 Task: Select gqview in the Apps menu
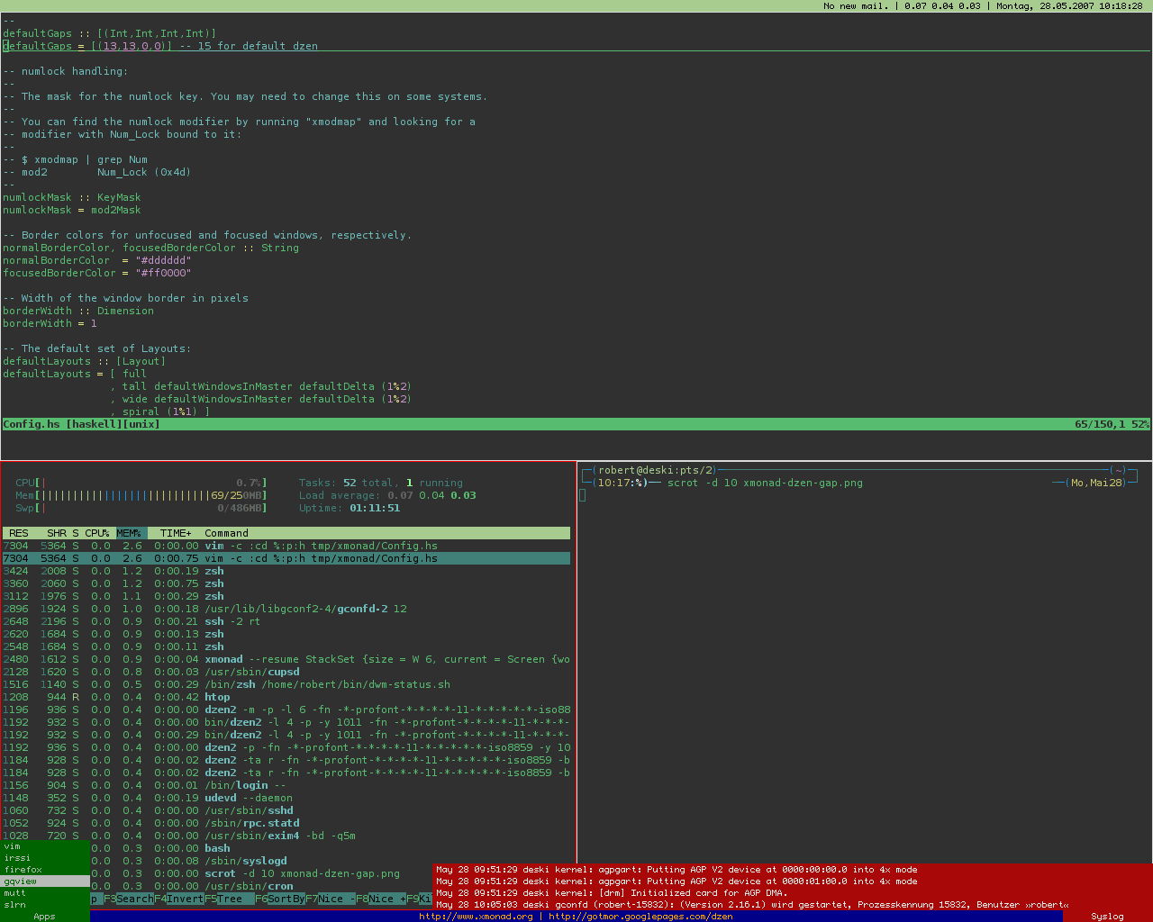(23, 882)
